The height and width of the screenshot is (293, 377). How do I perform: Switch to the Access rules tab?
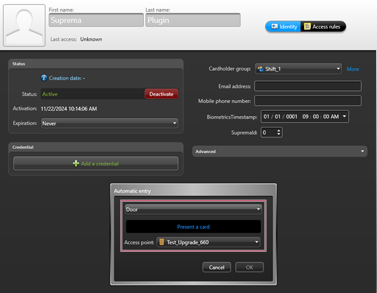tap(323, 27)
